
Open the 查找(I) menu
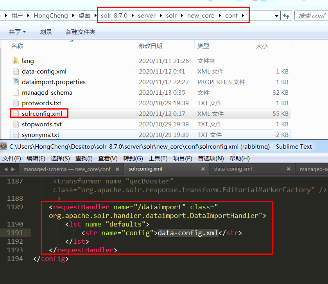pos(84,158)
